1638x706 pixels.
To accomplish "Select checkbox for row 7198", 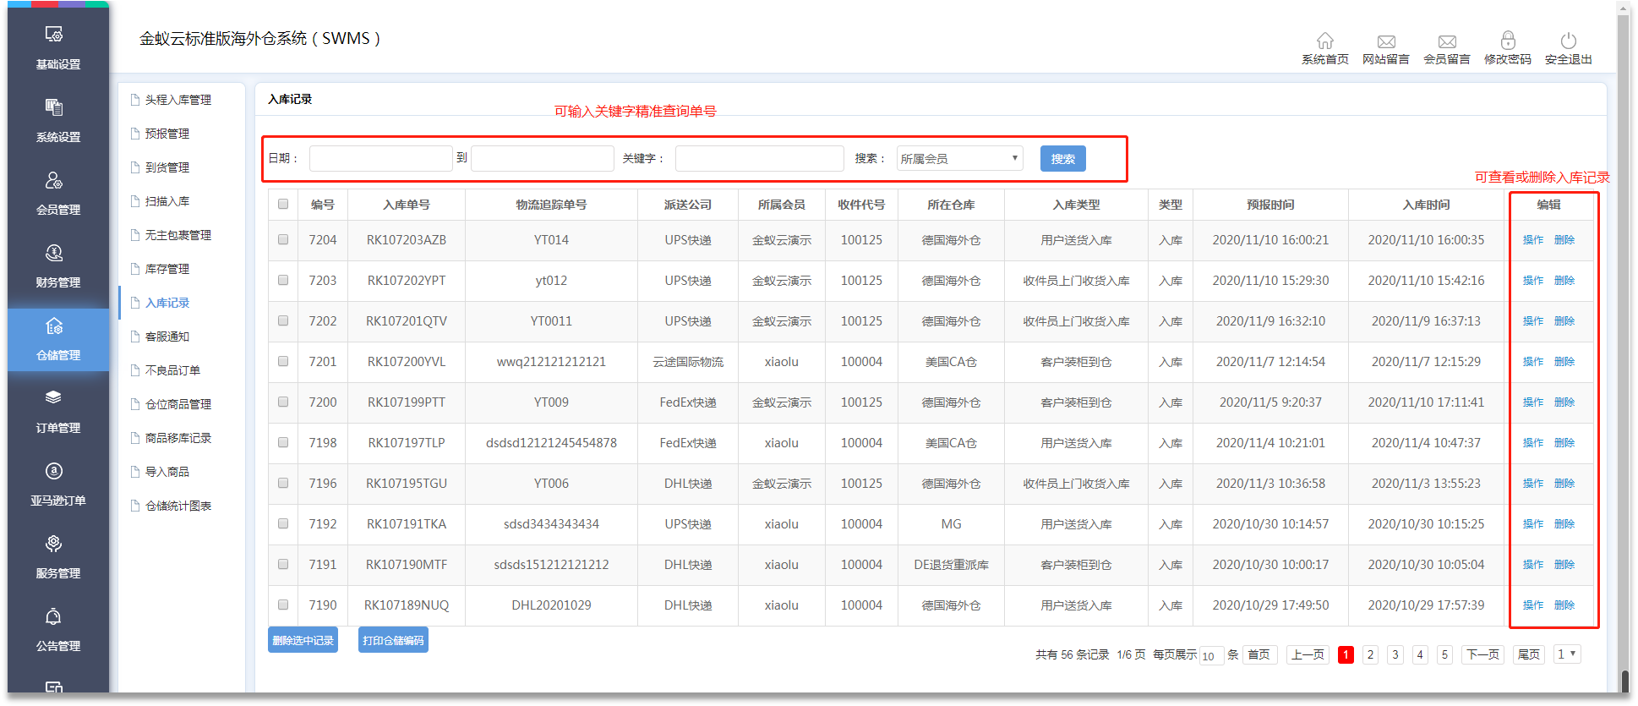I will (283, 443).
